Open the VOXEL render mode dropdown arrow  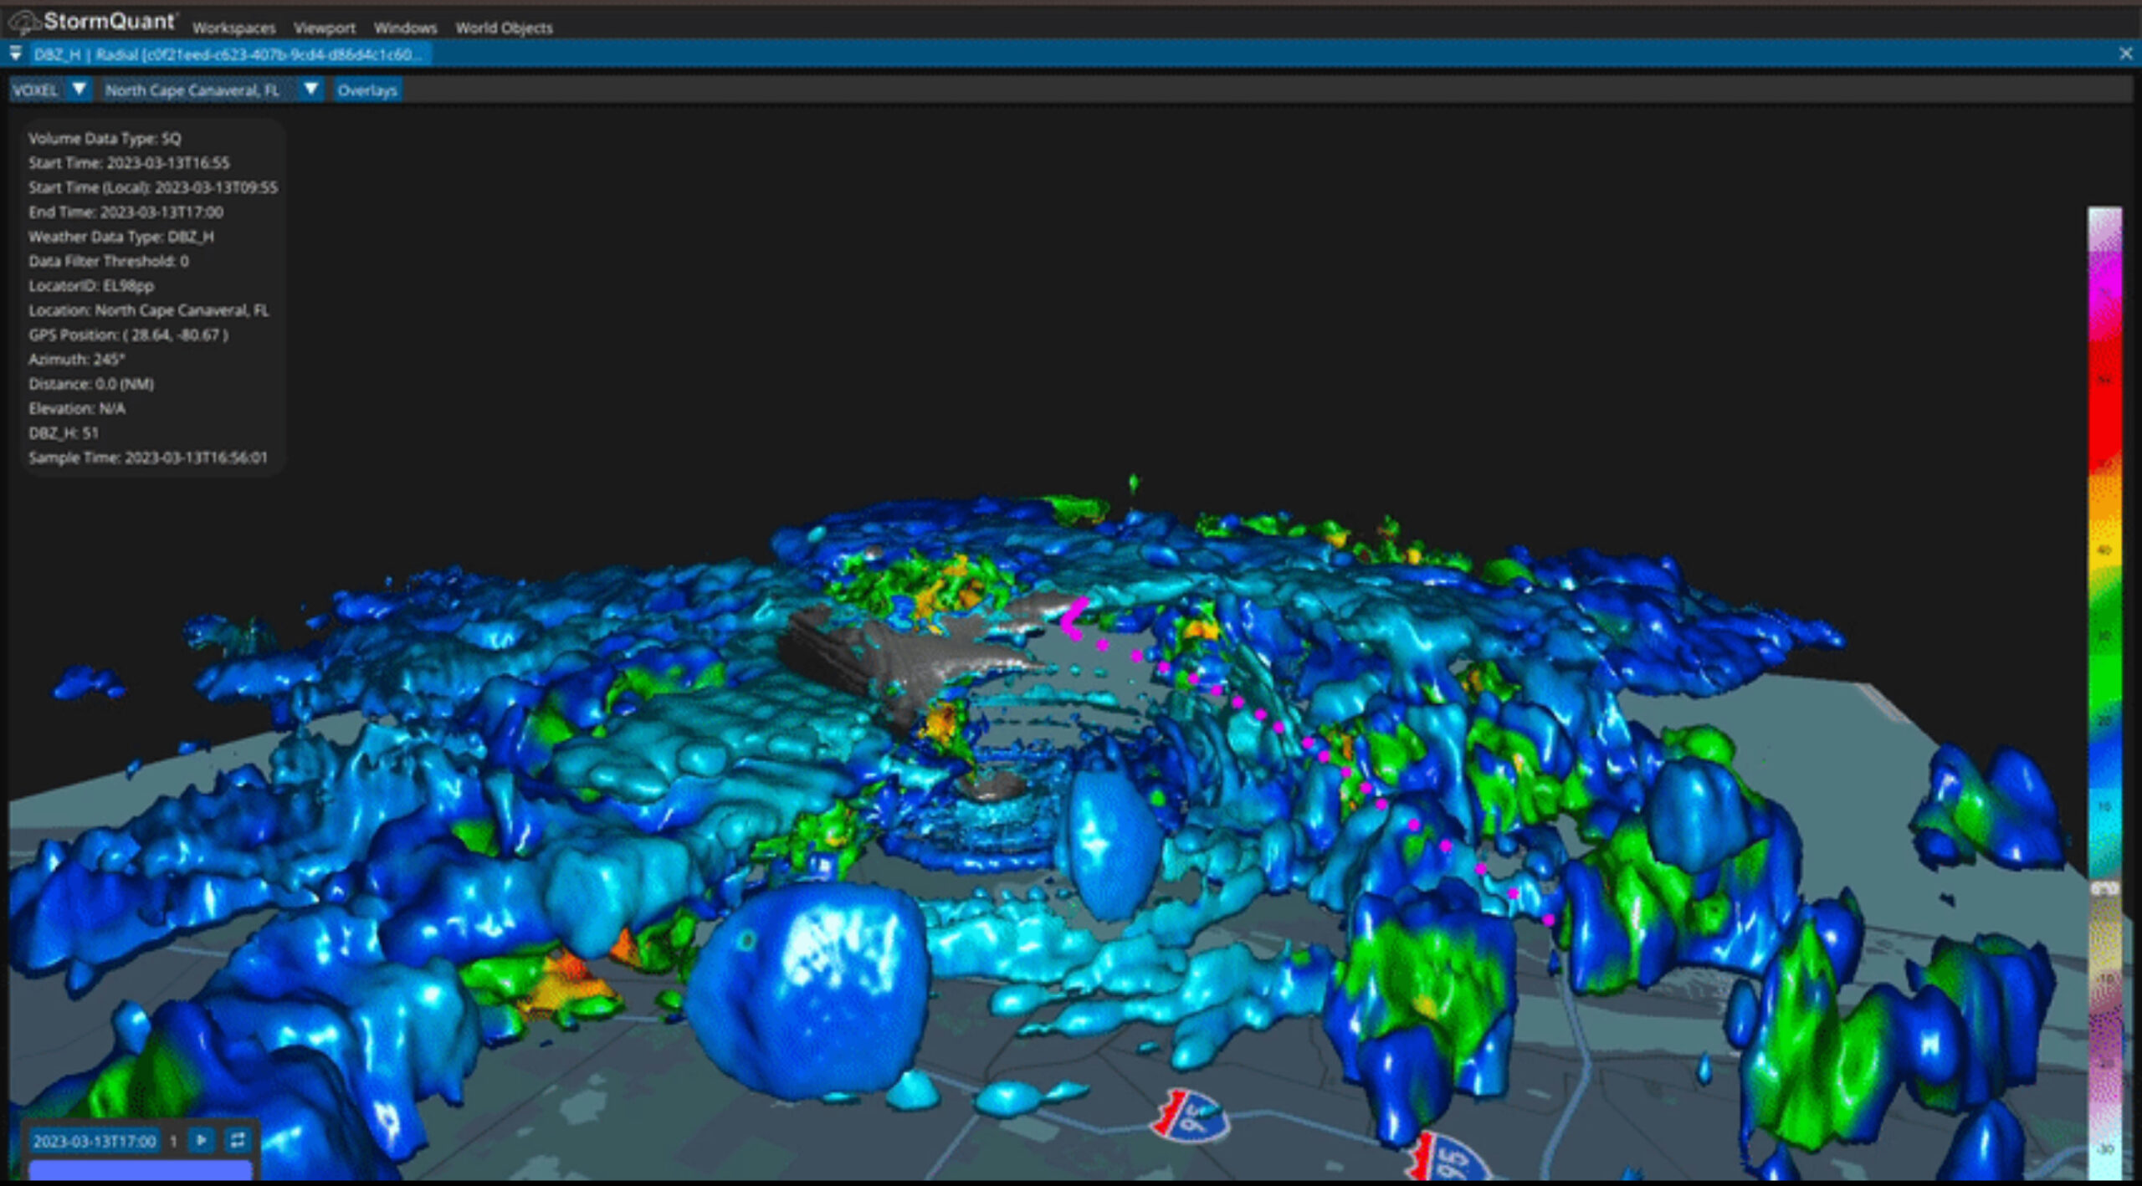[79, 89]
